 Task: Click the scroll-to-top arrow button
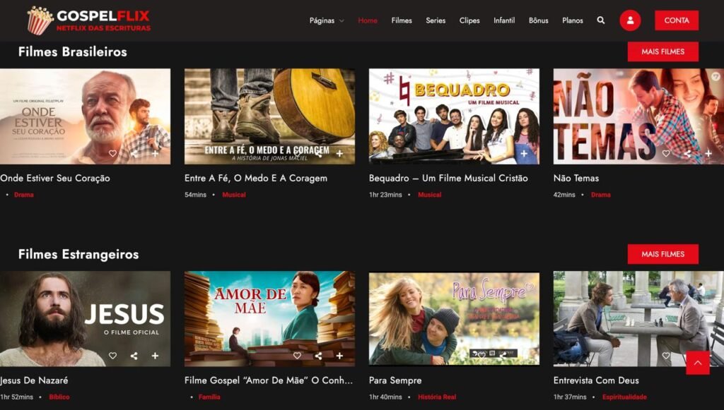coord(697,363)
